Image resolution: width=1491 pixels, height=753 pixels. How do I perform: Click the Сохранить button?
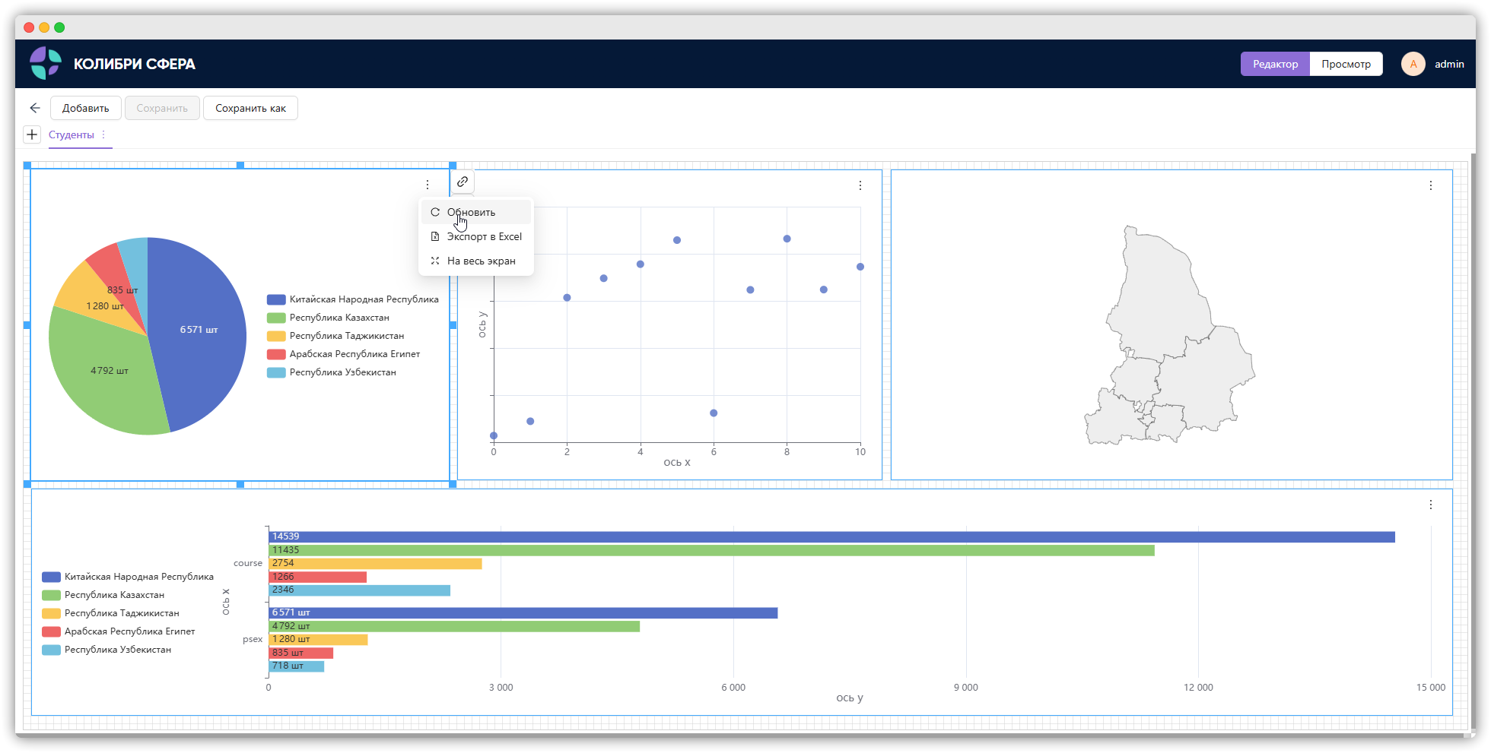pos(162,108)
